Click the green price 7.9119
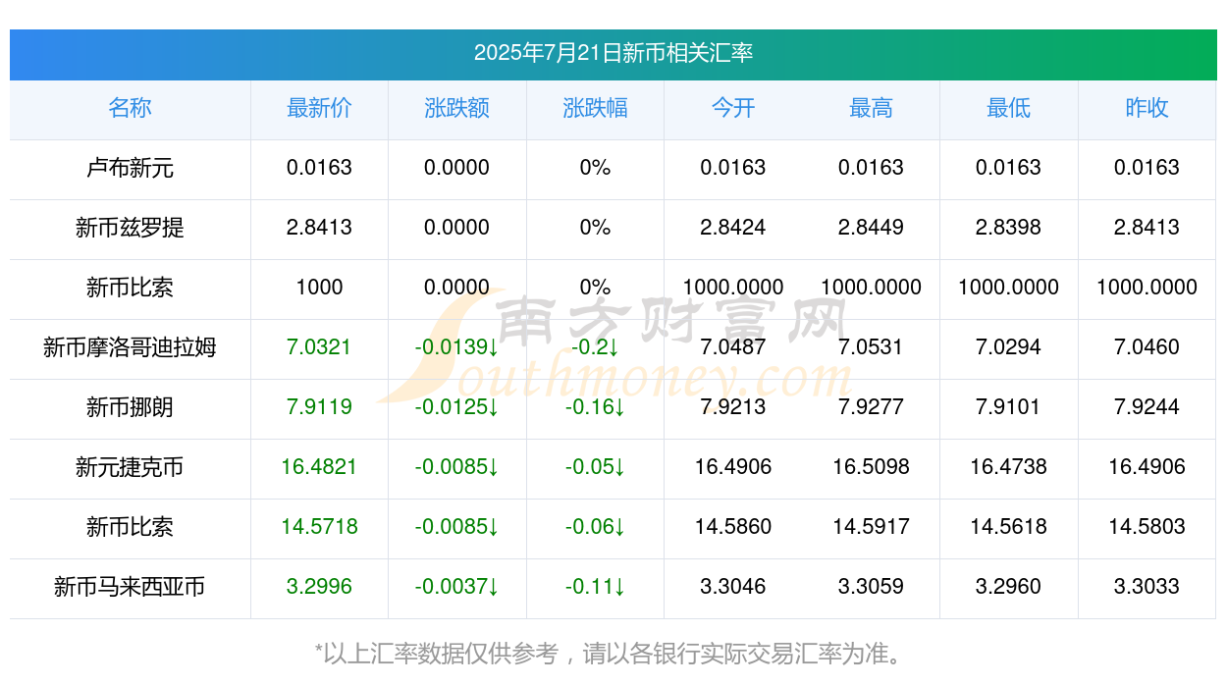The width and height of the screenshot is (1227, 685). click(x=319, y=407)
